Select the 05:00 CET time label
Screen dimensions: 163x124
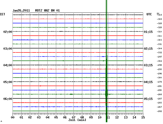click(8, 82)
